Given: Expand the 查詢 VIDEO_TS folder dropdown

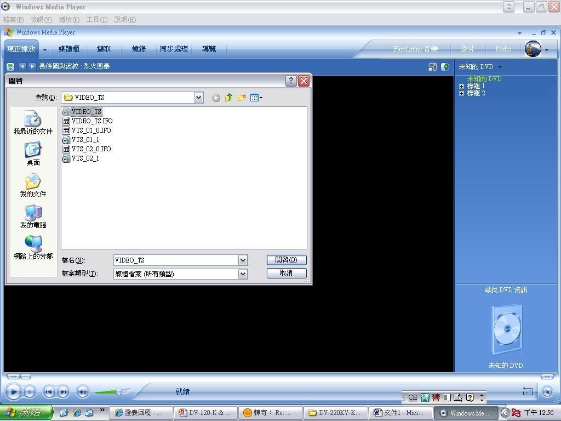Looking at the screenshot, I should point(198,98).
